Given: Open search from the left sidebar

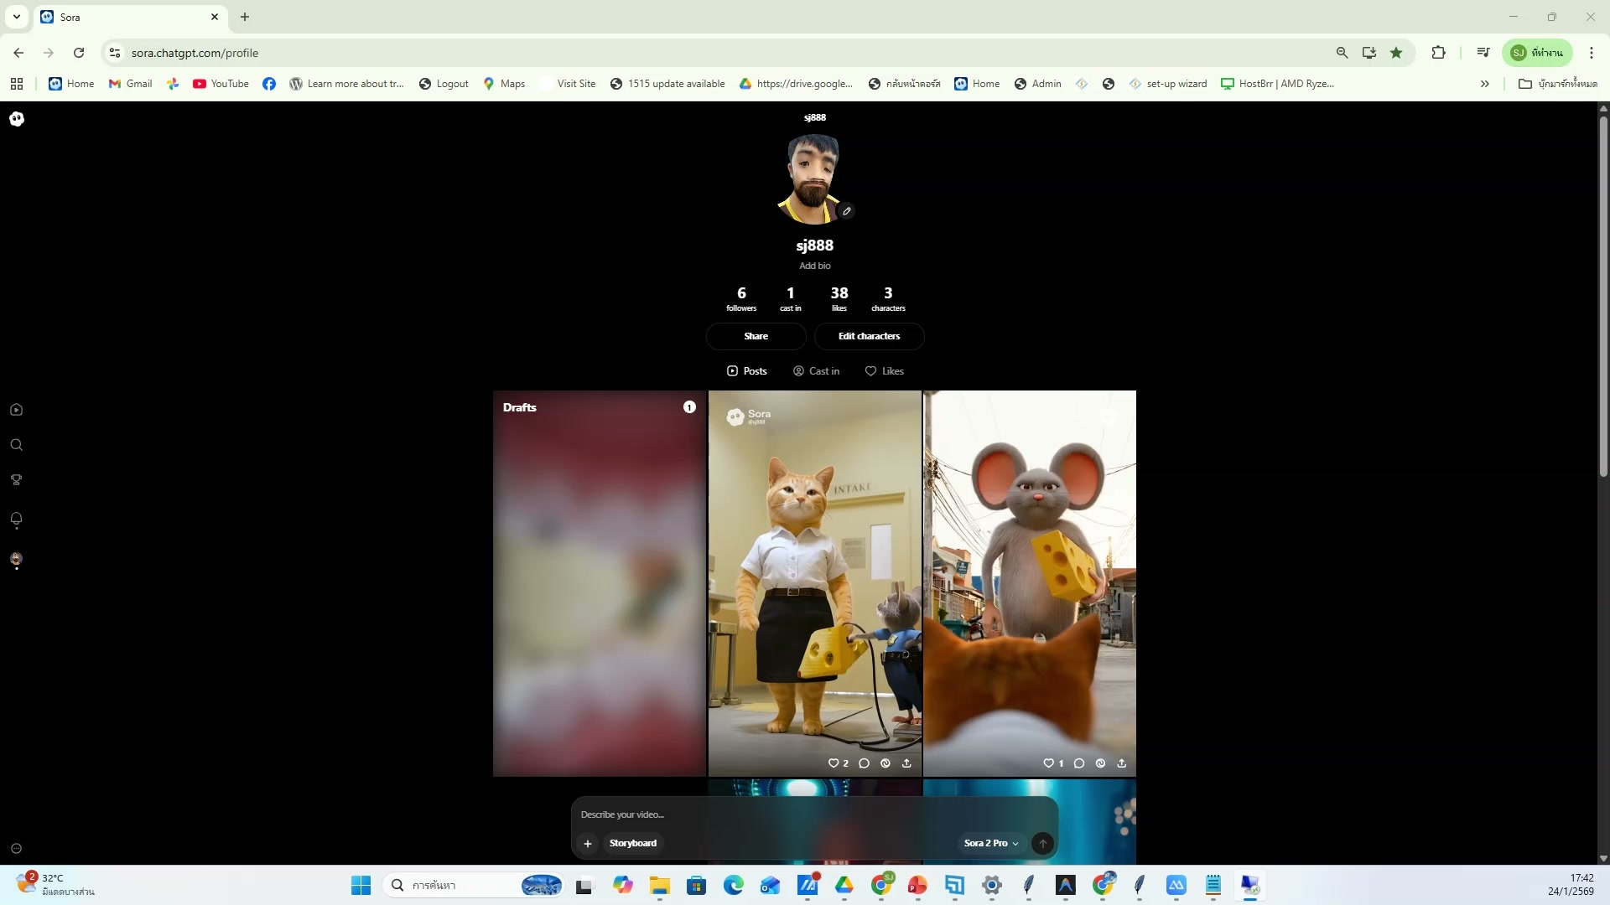Looking at the screenshot, I should [16, 445].
